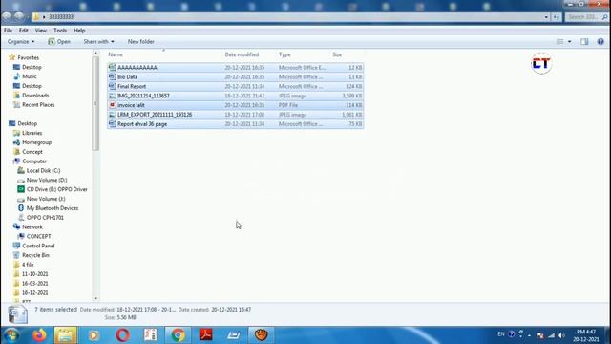This screenshot has width=611, height=344.
Task: Click the address bar folder path
Action: coord(61,17)
